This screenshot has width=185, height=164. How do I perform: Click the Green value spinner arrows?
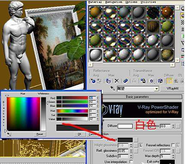pyautogui.click(x=97, y=102)
